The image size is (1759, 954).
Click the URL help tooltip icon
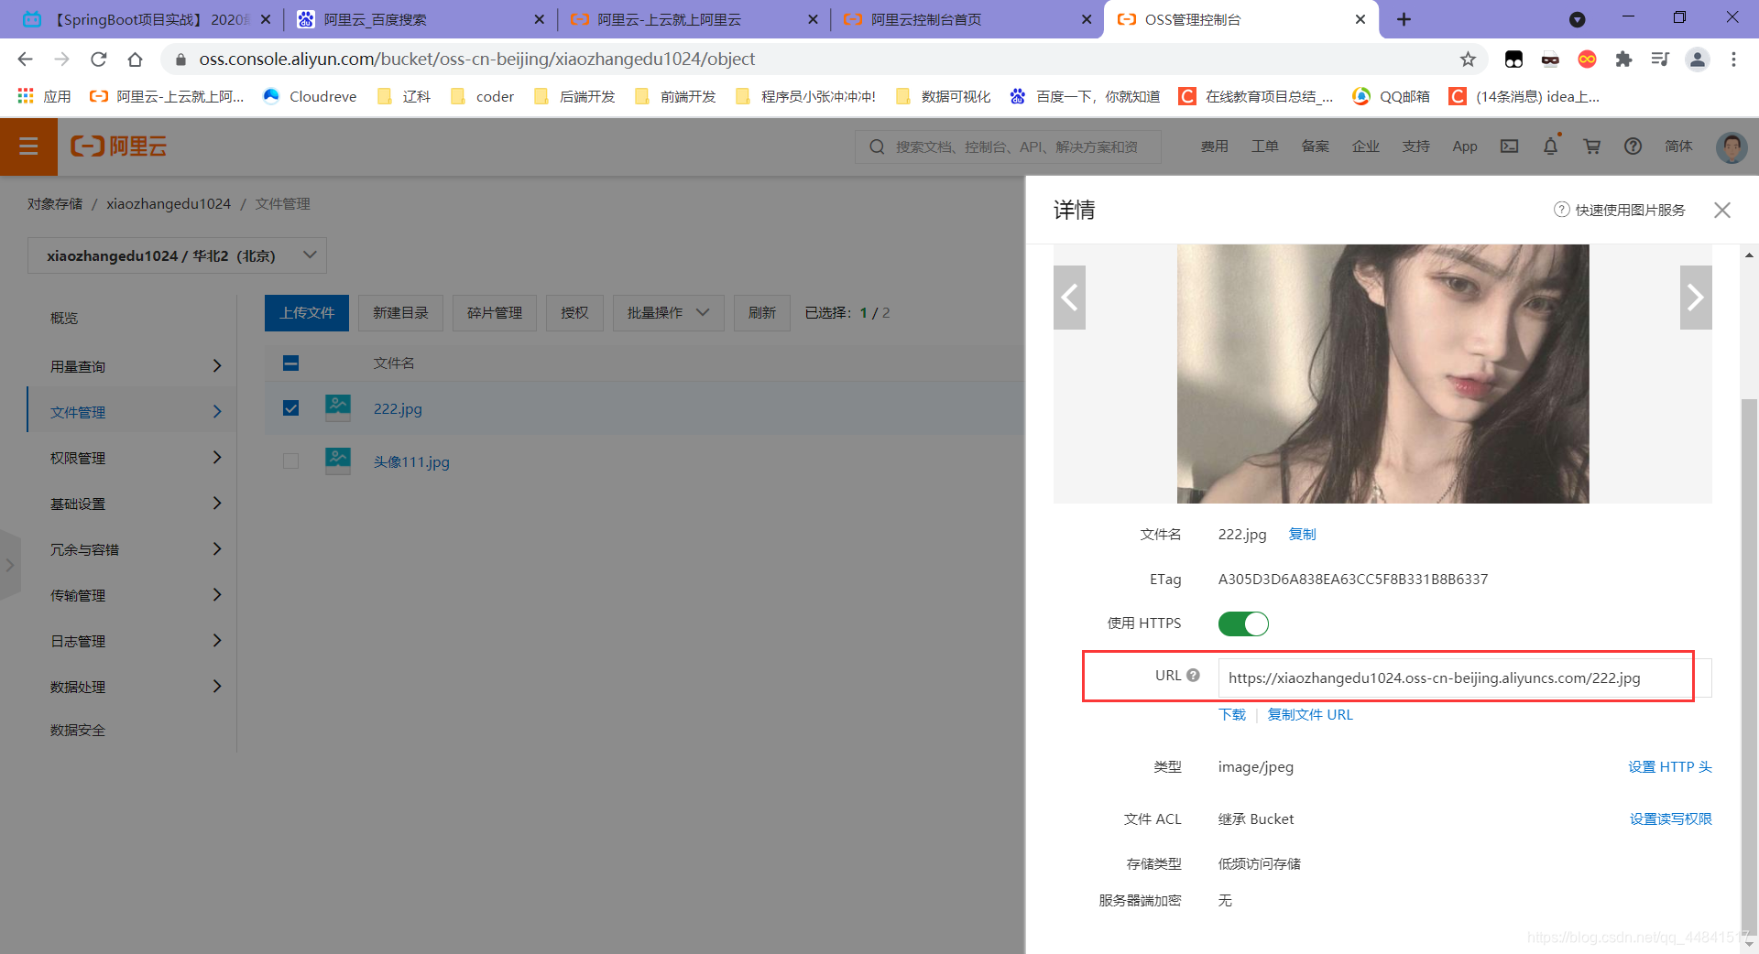(1193, 675)
